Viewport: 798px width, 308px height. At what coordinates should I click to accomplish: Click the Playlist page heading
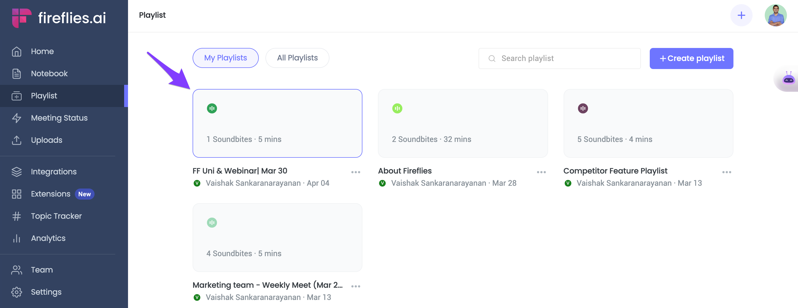152,15
